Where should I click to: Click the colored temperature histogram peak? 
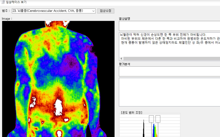(x=155, y=130)
